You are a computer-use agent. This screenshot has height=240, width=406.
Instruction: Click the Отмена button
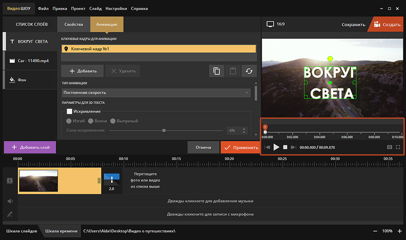click(203, 147)
